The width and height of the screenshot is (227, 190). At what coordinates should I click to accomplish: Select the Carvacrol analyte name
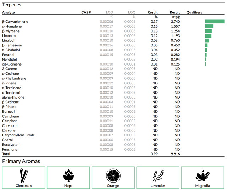pos(10,126)
